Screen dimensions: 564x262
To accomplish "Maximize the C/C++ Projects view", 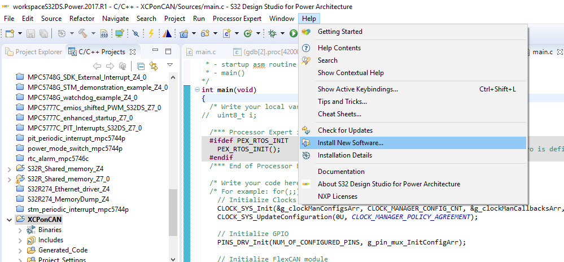I will (168, 51).
